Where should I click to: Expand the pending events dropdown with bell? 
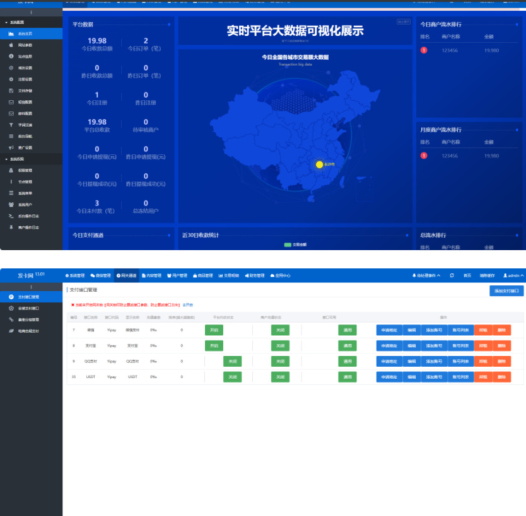click(426, 275)
